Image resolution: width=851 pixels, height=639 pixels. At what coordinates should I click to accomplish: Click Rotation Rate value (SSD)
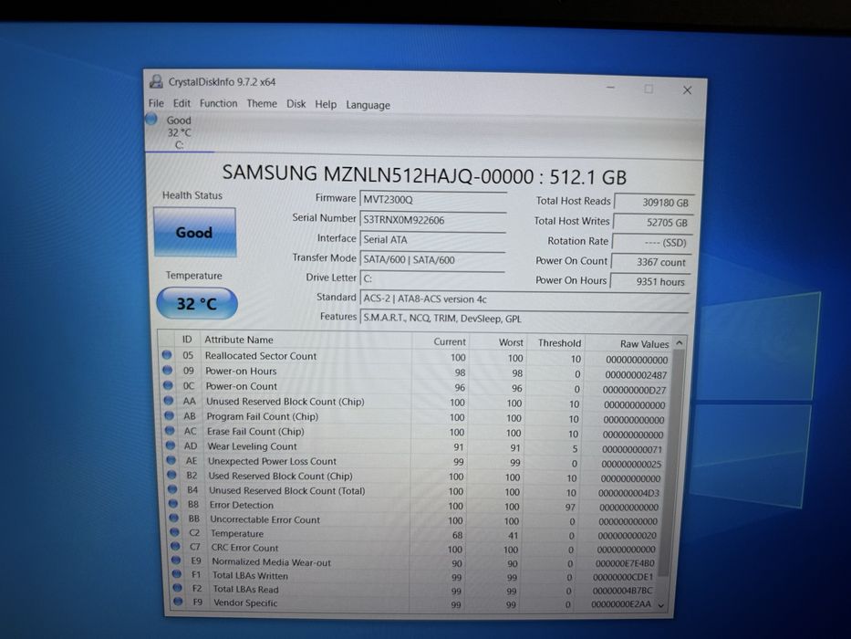click(652, 242)
